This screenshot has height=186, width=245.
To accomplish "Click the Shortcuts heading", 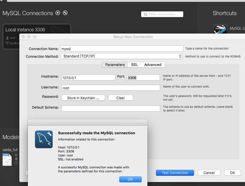I will click(225, 13).
